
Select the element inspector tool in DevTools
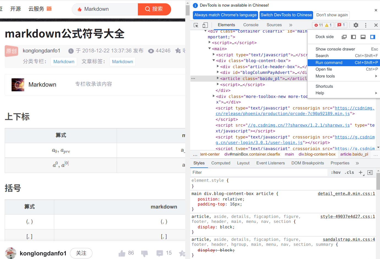[x=196, y=25]
